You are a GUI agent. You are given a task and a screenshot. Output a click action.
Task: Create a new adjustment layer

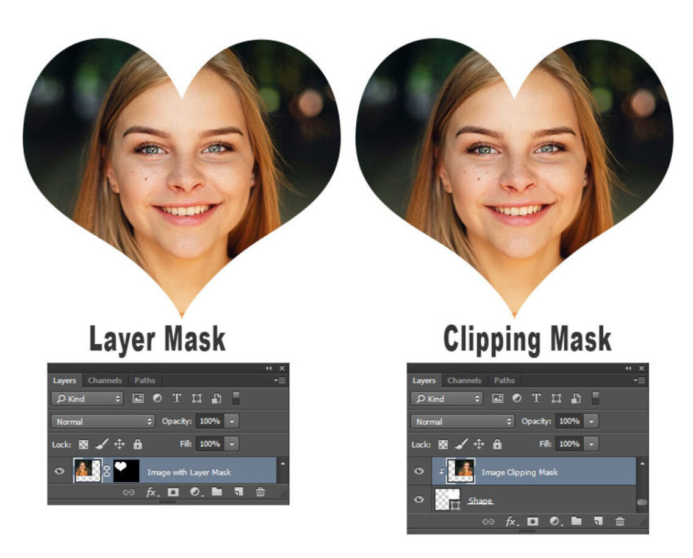[194, 492]
